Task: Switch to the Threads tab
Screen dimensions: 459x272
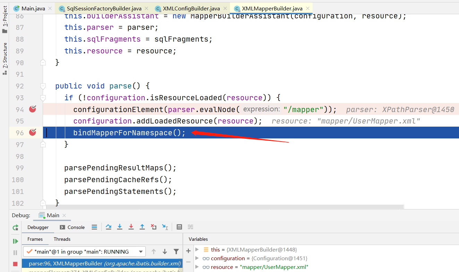Action: click(x=62, y=239)
